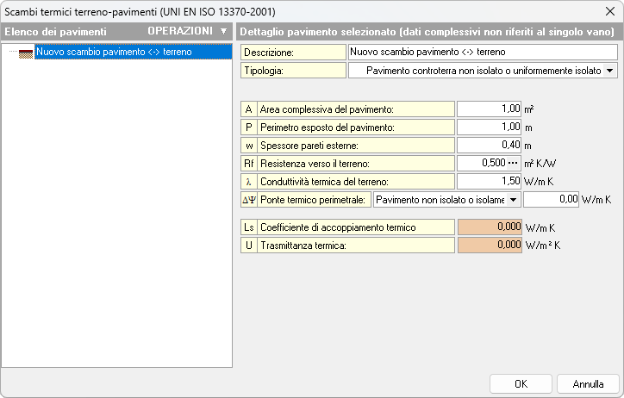Click the Perimetro esposto del pavimento value field
The width and height of the screenshot is (624, 398).
coord(490,127)
